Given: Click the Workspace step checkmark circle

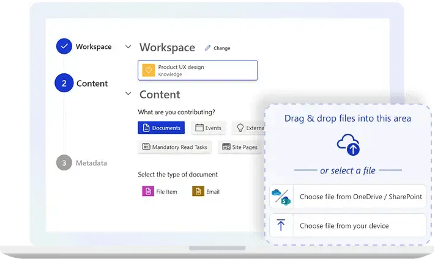Looking at the screenshot, I should pos(64,47).
